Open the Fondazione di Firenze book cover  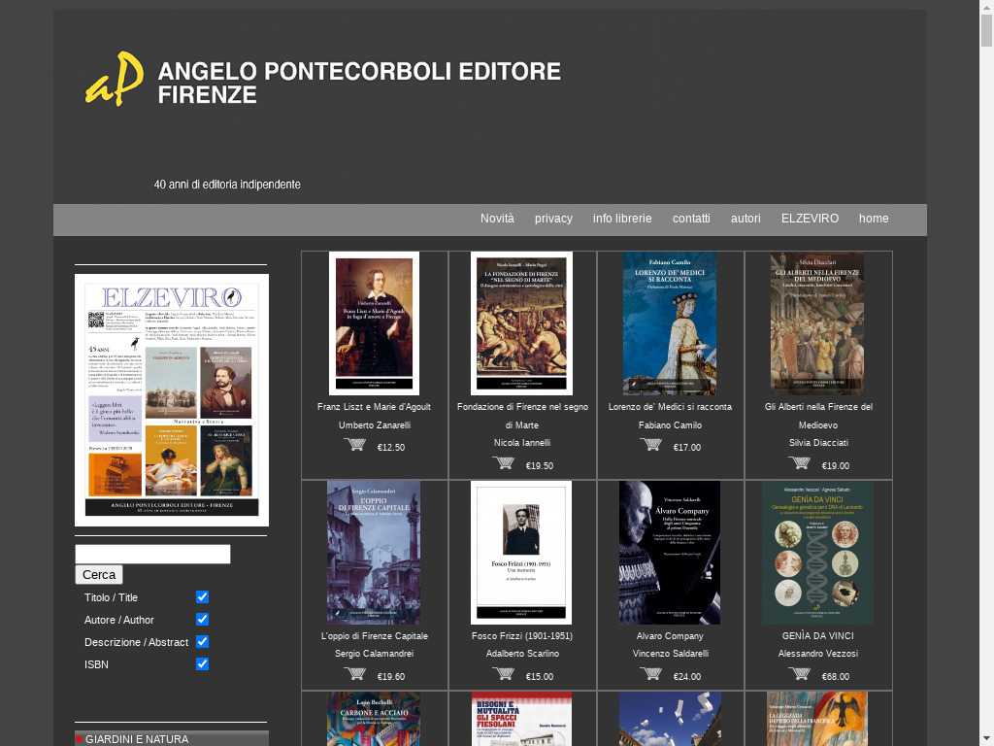tap(521, 323)
